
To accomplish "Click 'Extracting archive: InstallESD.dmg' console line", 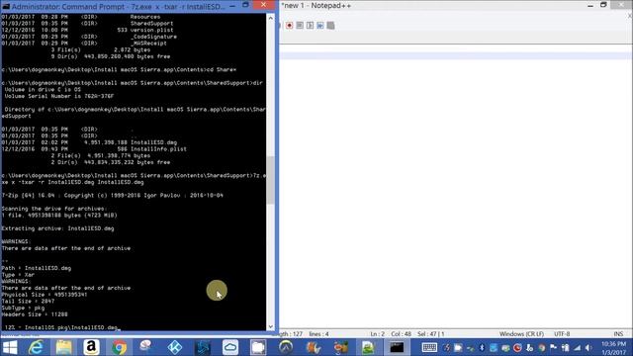I will pos(57,228).
